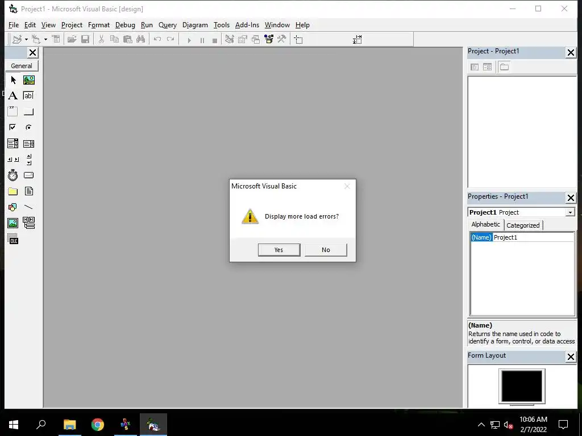This screenshot has width=582, height=436.
Task: Select the FileListBox control tool
Action: pyautogui.click(x=28, y=191)
